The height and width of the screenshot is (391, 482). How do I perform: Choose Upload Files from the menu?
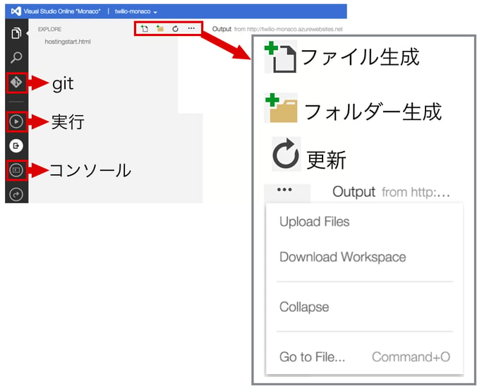(315, 222)
